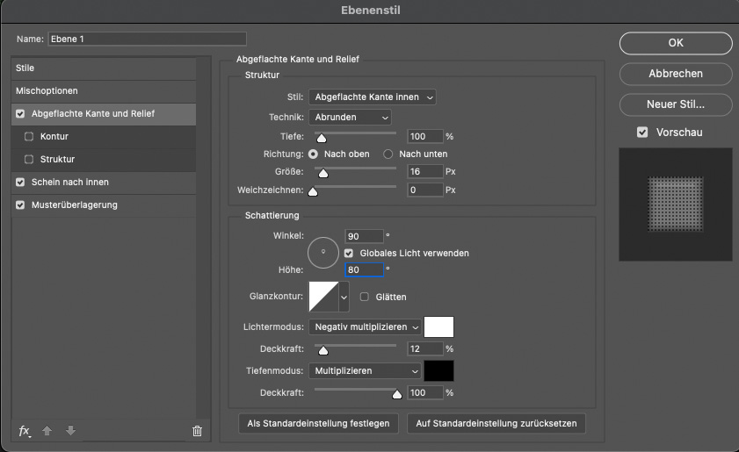
Task: Open the fx add-style menu icon
Action: pos(25,431)
